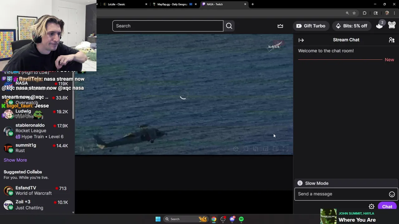This screenshot has height=224, width=399.
Task: Open Chrome profile avatar
Action: [x=387, y=13]
